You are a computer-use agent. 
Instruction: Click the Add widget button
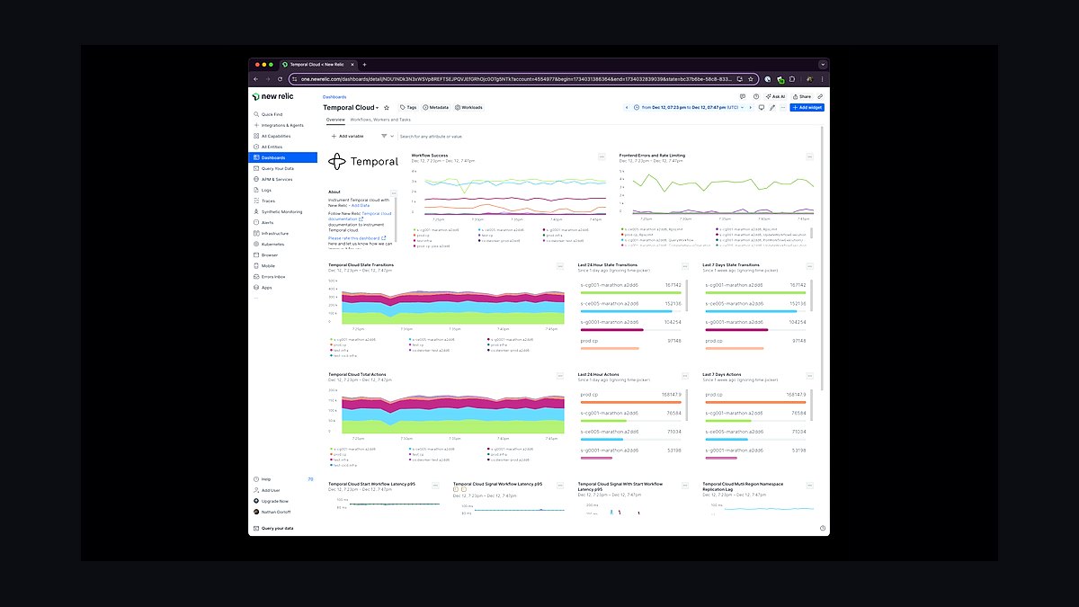[x=807, y=107]
